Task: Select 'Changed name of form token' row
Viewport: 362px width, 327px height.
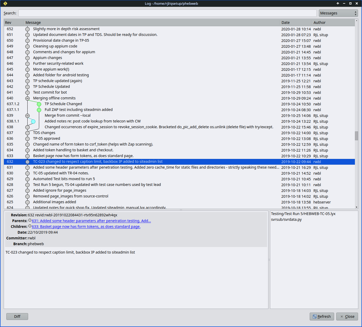Action: [179, 144]
